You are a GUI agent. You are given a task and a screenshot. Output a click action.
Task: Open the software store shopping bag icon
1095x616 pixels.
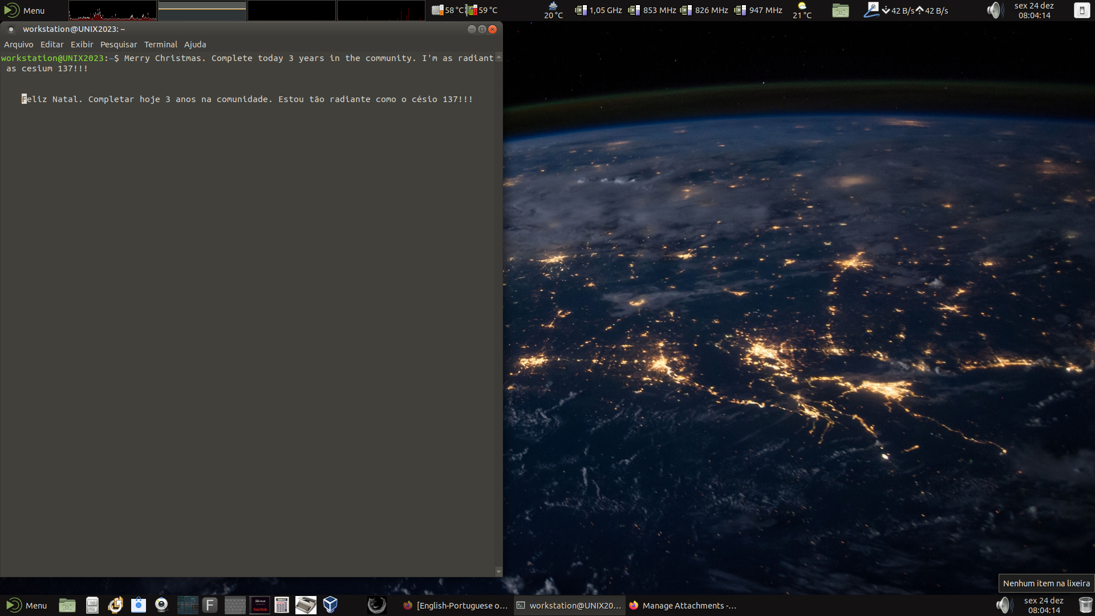click(x=139, y=605)
